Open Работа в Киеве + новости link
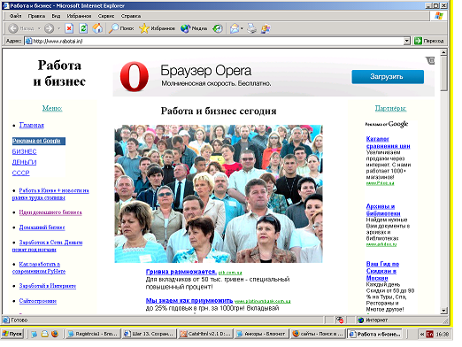The image size is (462, 347). (x=50, y=194)
